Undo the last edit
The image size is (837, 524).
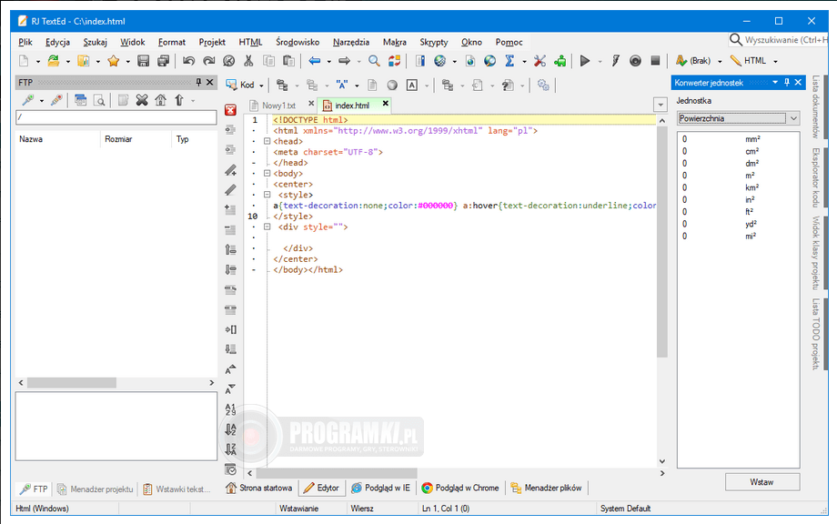click(188, 61)
